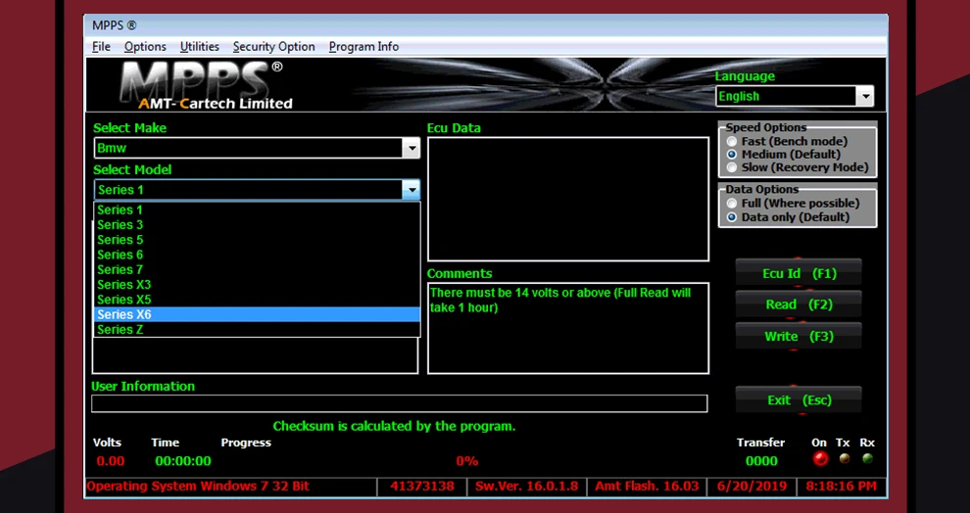Click the Write (F3) button
This screenshot has height=513, width=970.
click(799, 337)
